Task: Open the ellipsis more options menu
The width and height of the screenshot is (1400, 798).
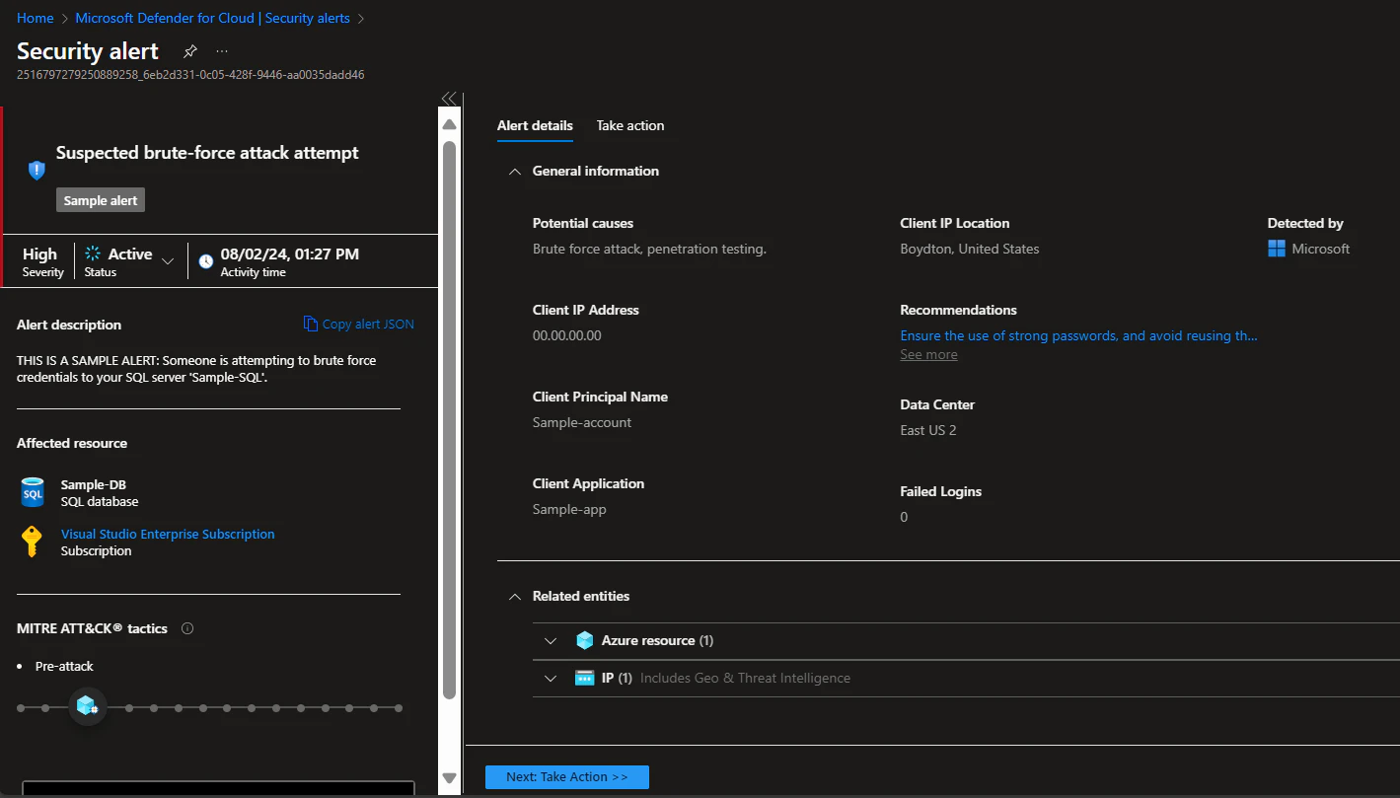Action: click(222, 51)
